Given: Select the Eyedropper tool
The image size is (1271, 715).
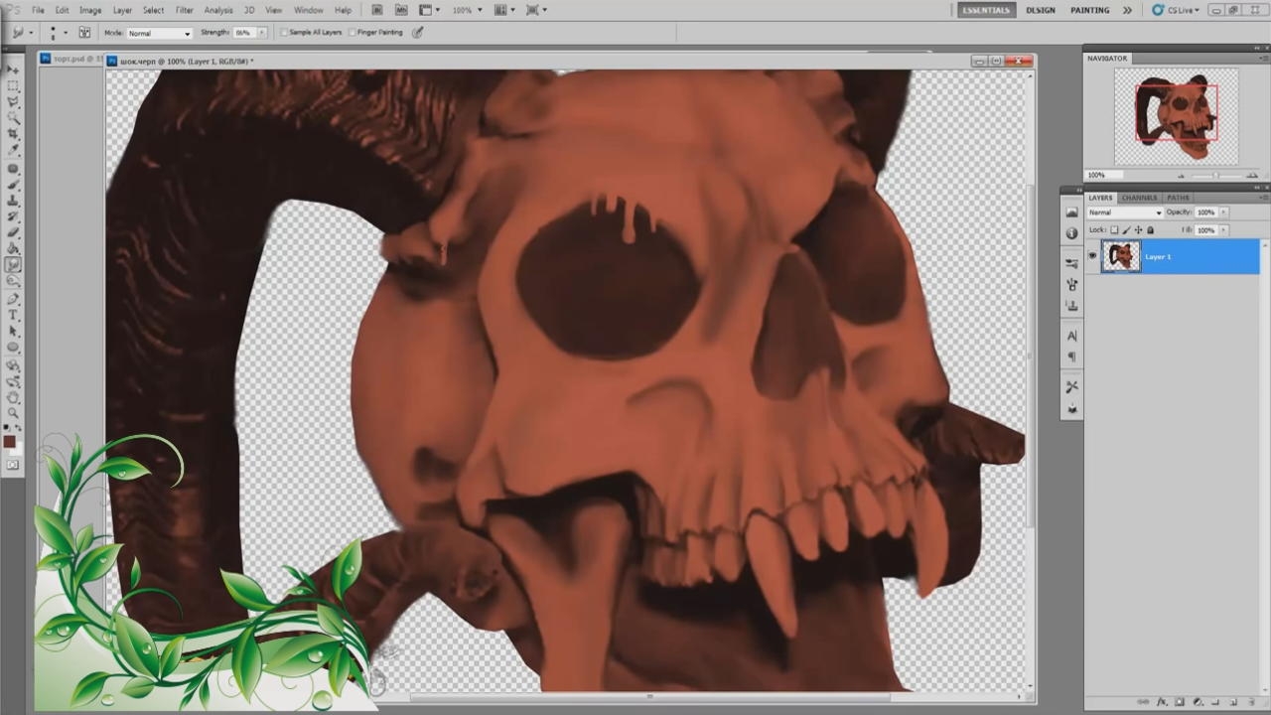Looking at the screenshot, I should pyautogui.click(x=13, y=150).
